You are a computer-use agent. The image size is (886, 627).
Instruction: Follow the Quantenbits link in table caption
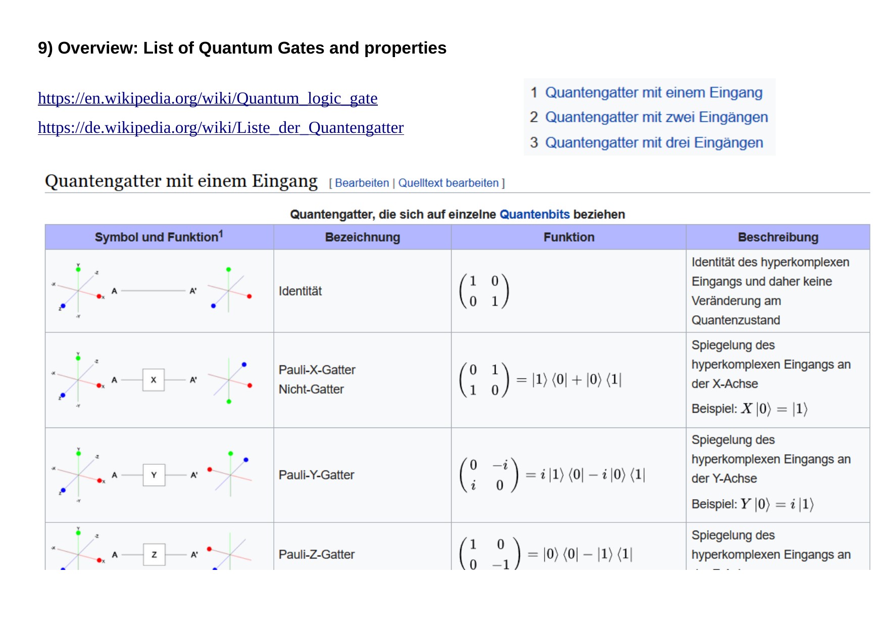coord(534,214)
